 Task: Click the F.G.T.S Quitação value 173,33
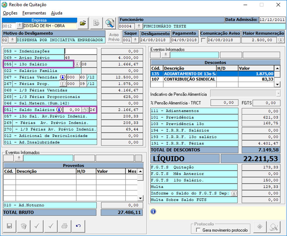(261, 167)
